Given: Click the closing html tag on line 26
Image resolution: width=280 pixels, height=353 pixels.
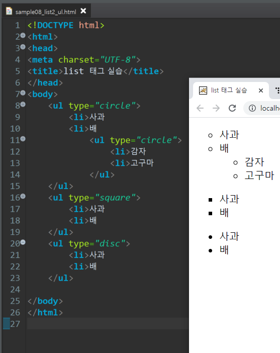Looking at the screenshot, I should pos(45,312).
